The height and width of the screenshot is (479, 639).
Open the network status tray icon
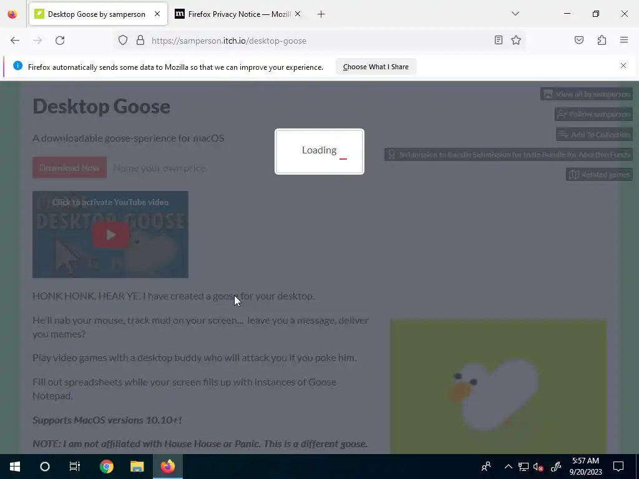(524, 467)
